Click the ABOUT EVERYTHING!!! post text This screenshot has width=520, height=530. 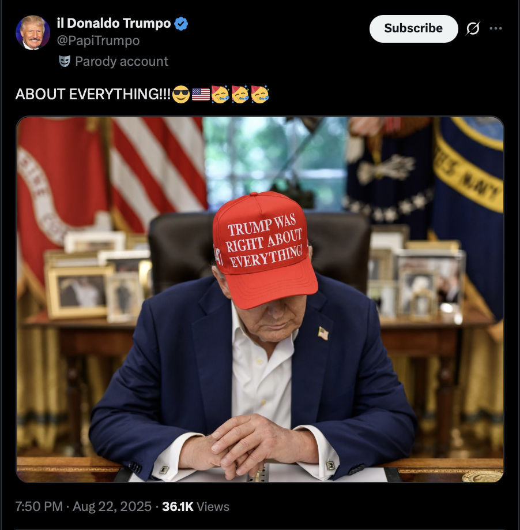point(93,94)
